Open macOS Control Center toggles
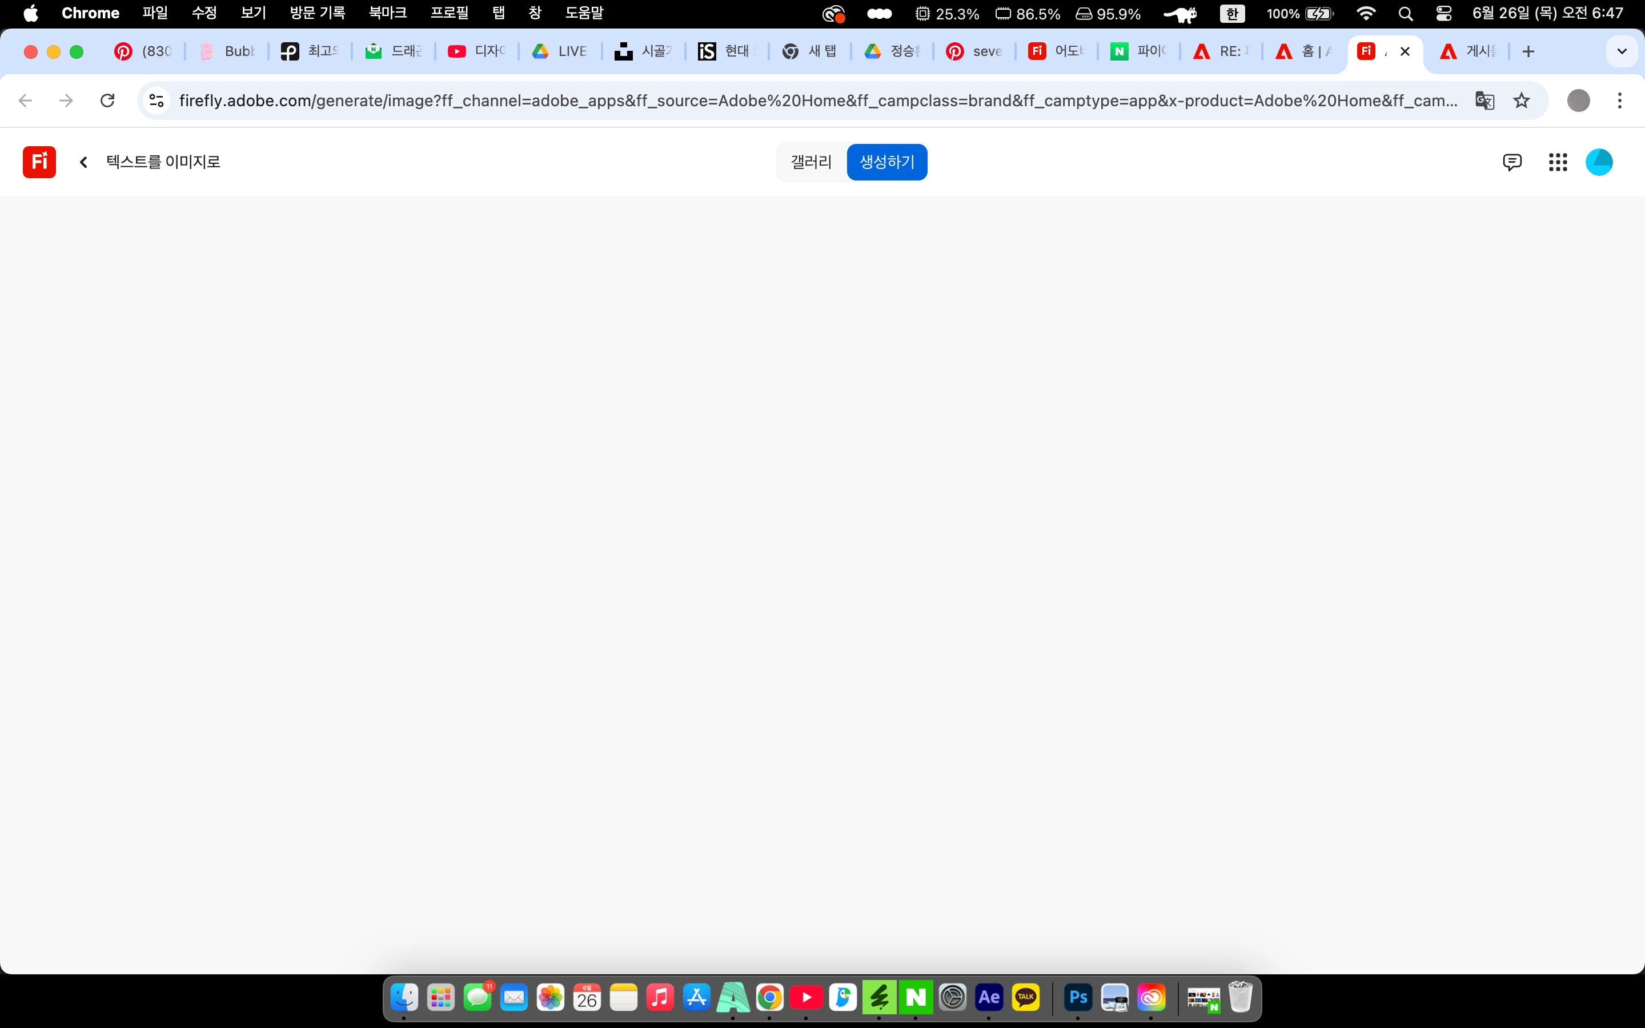The height and width of the screenshot is (1028, 1645). point(1443,14)
